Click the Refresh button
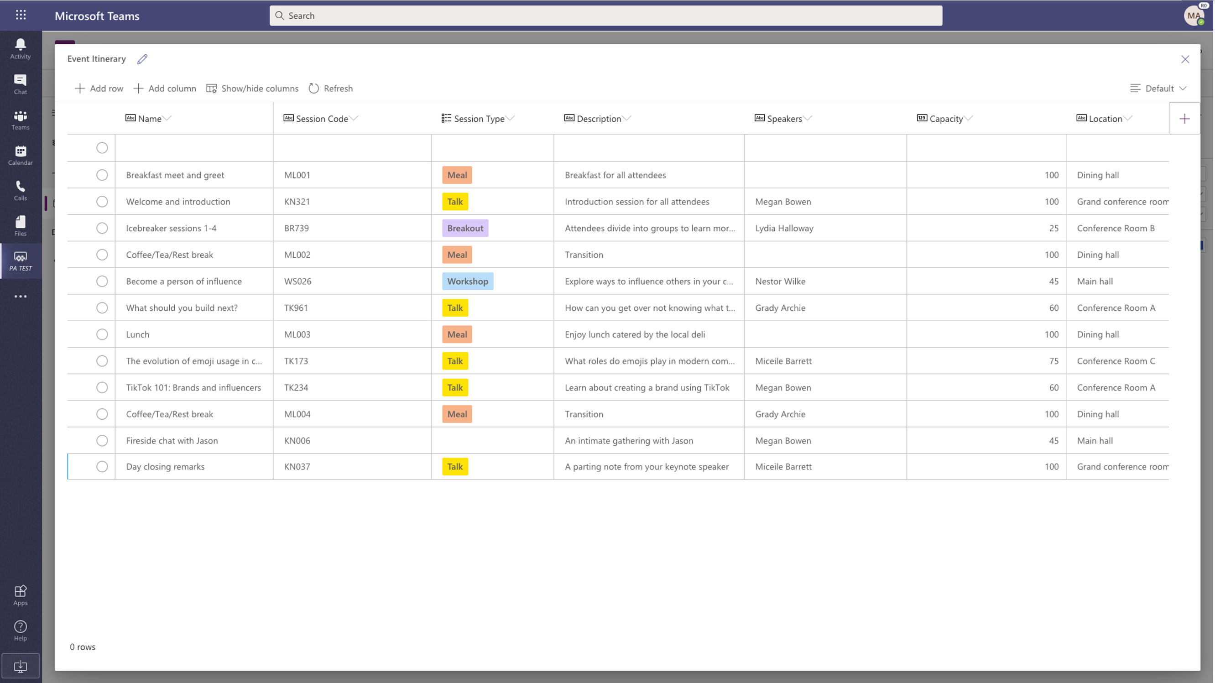1215x683 pixels. (x=331, y=88)
